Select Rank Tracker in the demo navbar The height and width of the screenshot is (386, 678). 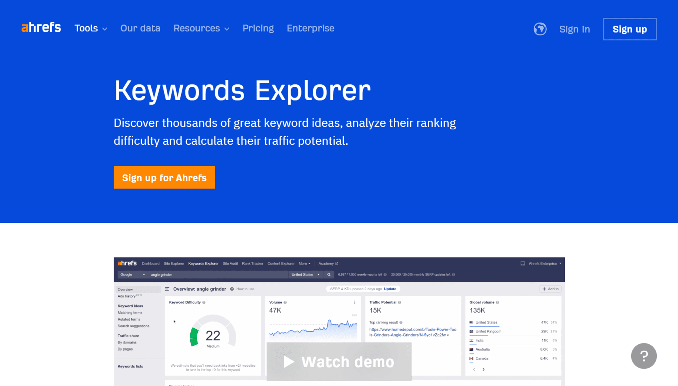[253, 263]
